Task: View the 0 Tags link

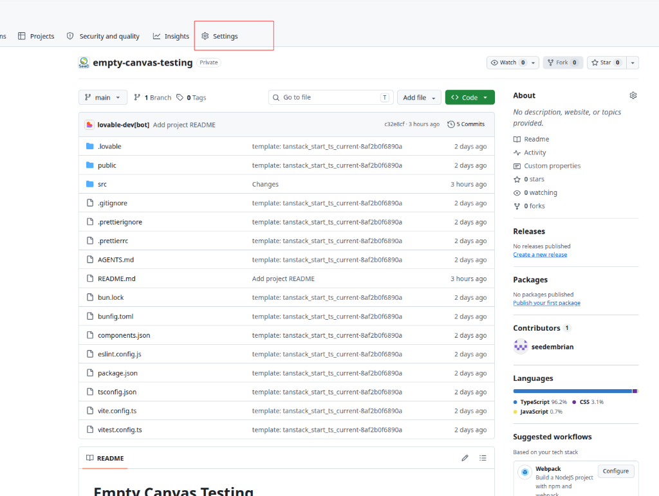Action: pos(191,97)
